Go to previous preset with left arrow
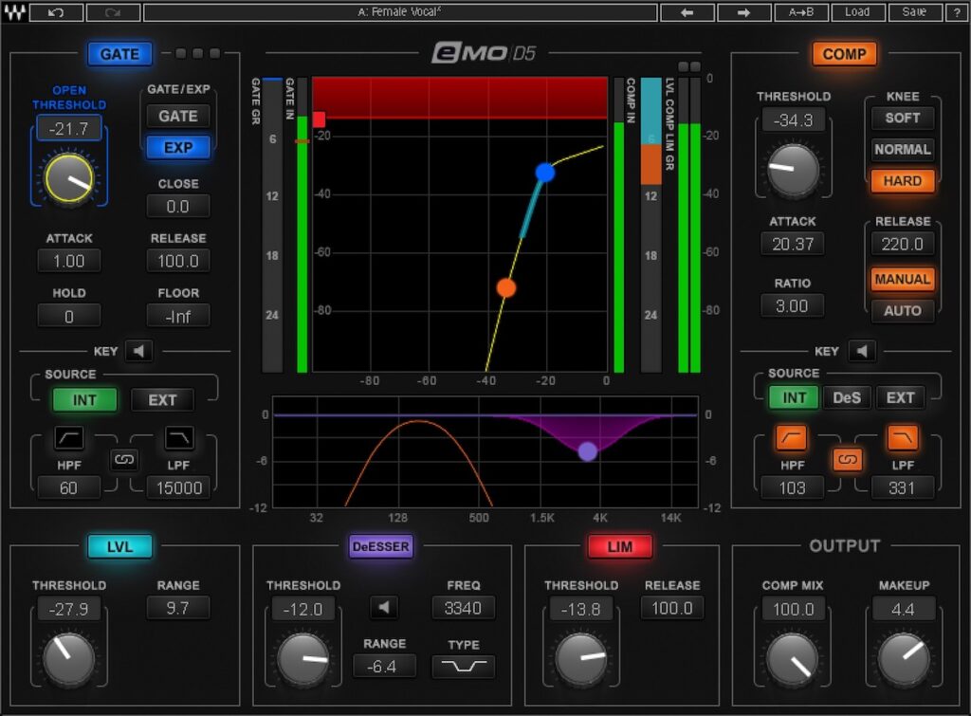The height and width of the screenshot is (716, 971). coord(687,11)
